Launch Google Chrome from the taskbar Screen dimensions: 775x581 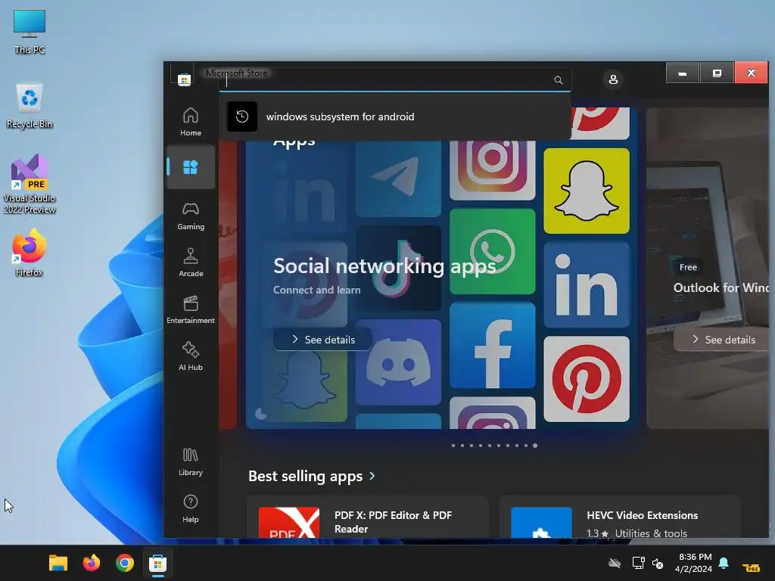[125, 563]
